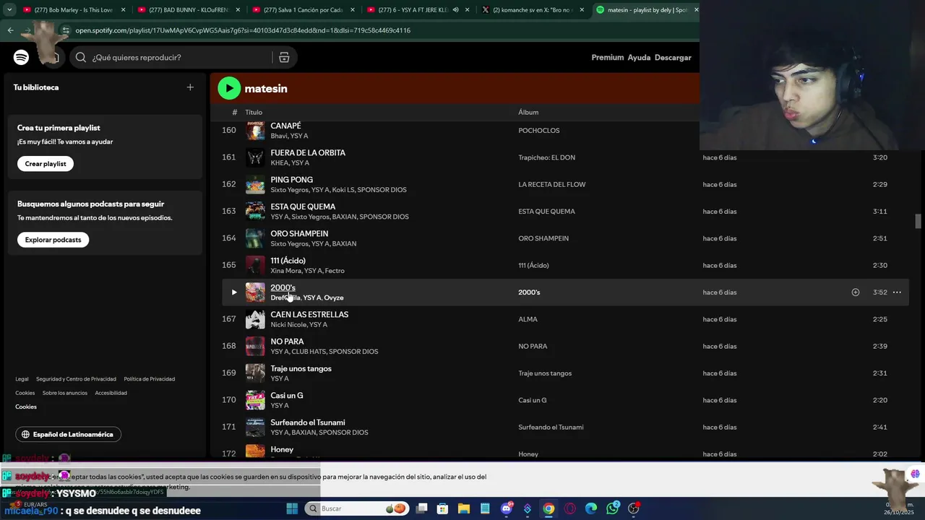Click the Título column header
Image resolution: width=925 pixels, height=520 pixels.
[x=254, y=113]
